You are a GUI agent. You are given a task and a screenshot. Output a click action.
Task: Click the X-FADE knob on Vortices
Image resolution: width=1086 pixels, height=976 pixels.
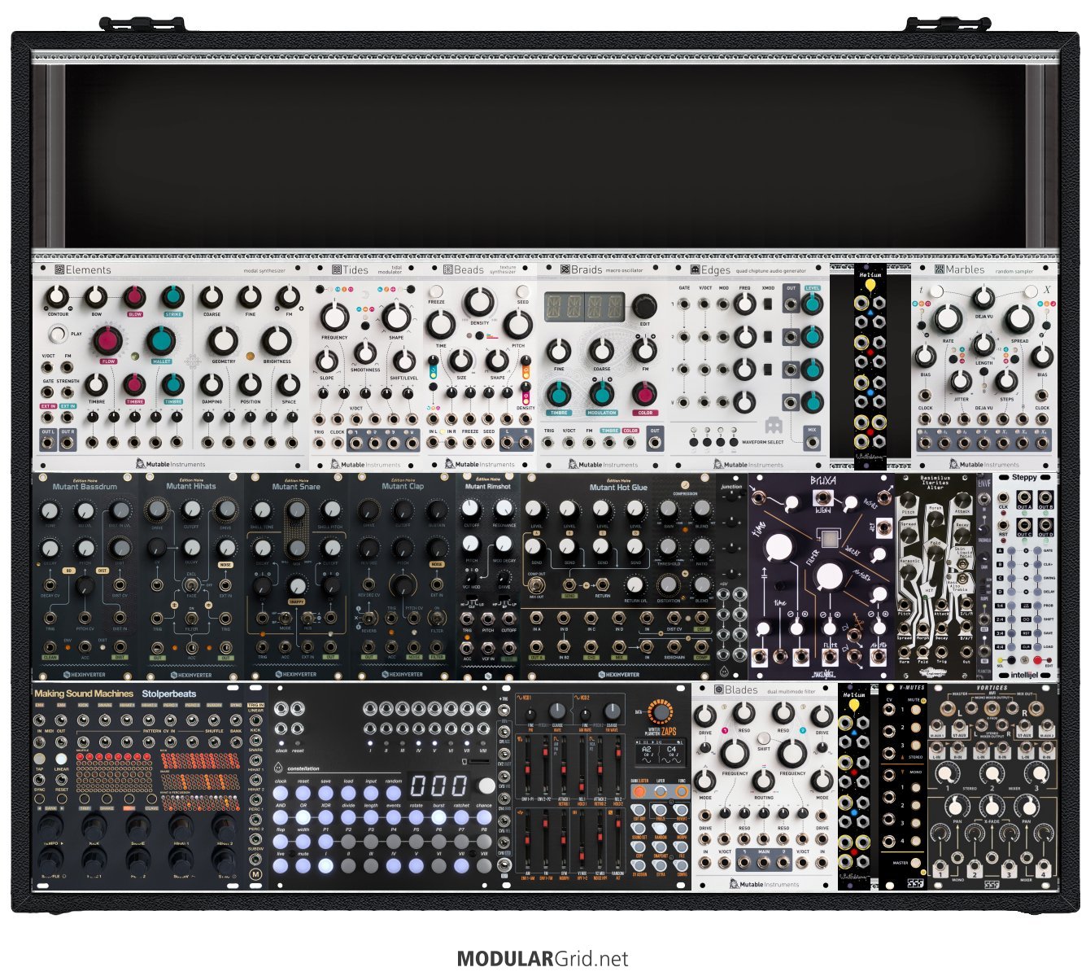[991, 807]
